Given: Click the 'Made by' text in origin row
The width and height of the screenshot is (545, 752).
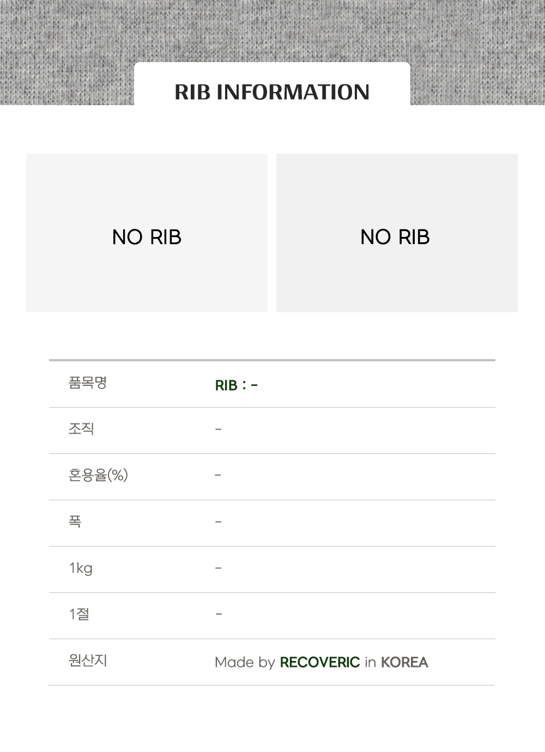Looking at the screenshot, I should [245, 663].
